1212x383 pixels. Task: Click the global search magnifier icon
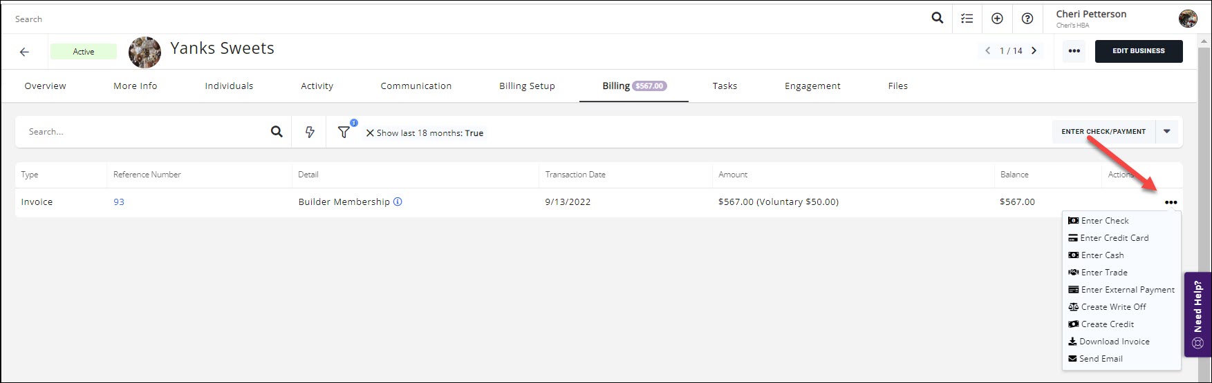click(937, 19)
